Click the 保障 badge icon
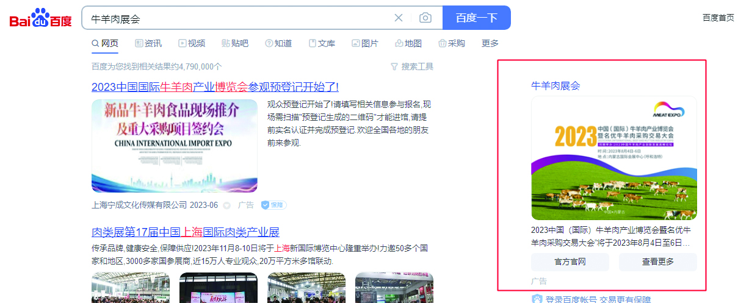 (273, 205)
